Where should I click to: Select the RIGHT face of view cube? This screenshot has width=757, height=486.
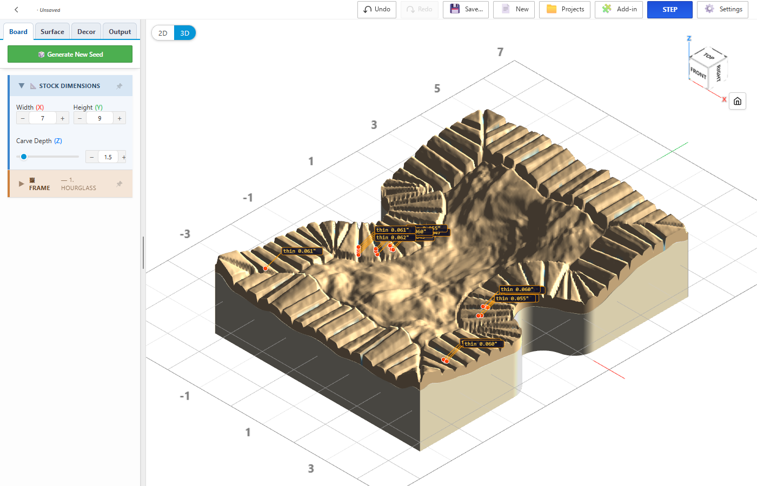718,73
